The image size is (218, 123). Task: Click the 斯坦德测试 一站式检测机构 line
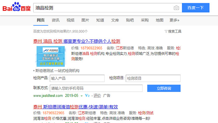(x=57, y=71)
